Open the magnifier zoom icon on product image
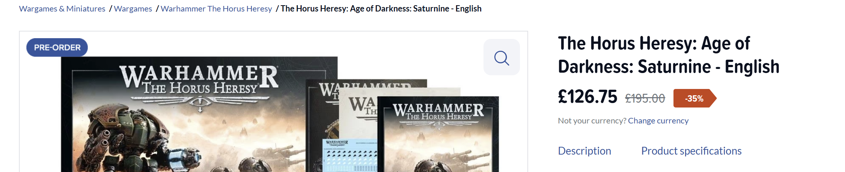 point(501,57)
